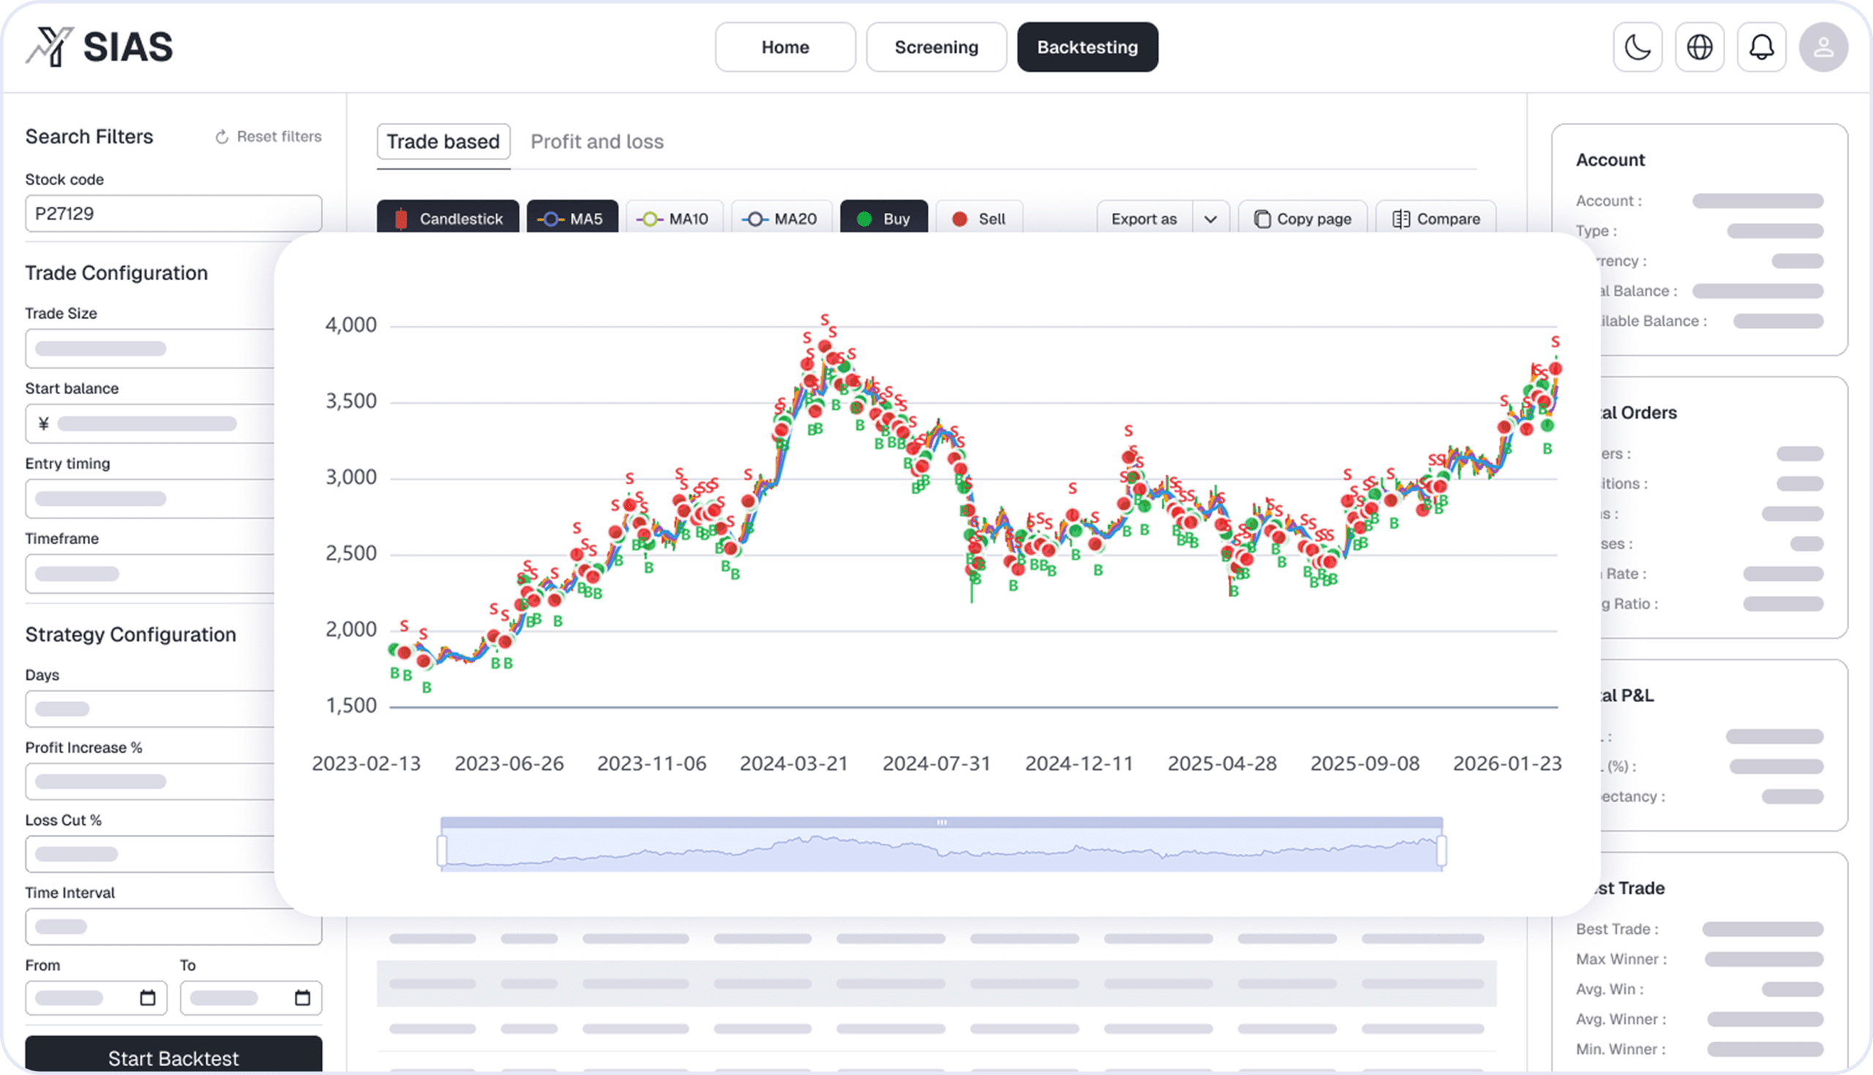The image size is (1873, 1075).
Task: Toggle MA10 line on chart
Action: coord(675,219)
